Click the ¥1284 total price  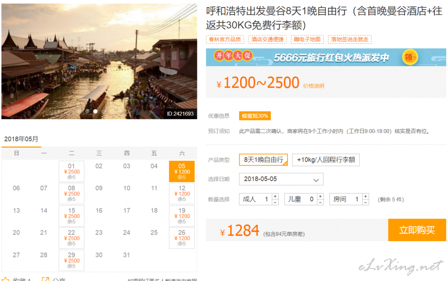click(x=239, y=230)
